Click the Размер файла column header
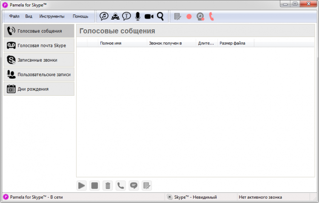Screen dimensions: 319x203 click(236, 43)
